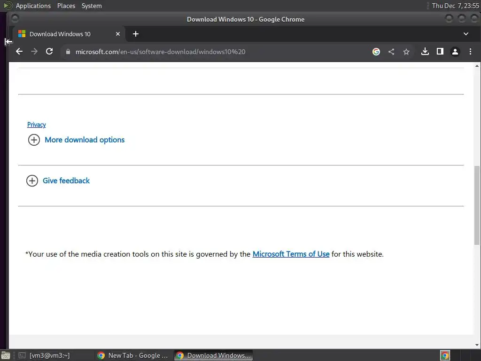This screenshot has width=481, height=361.
Task: Expand Give feedback plus icon
Action: click(x=32, y=180)
